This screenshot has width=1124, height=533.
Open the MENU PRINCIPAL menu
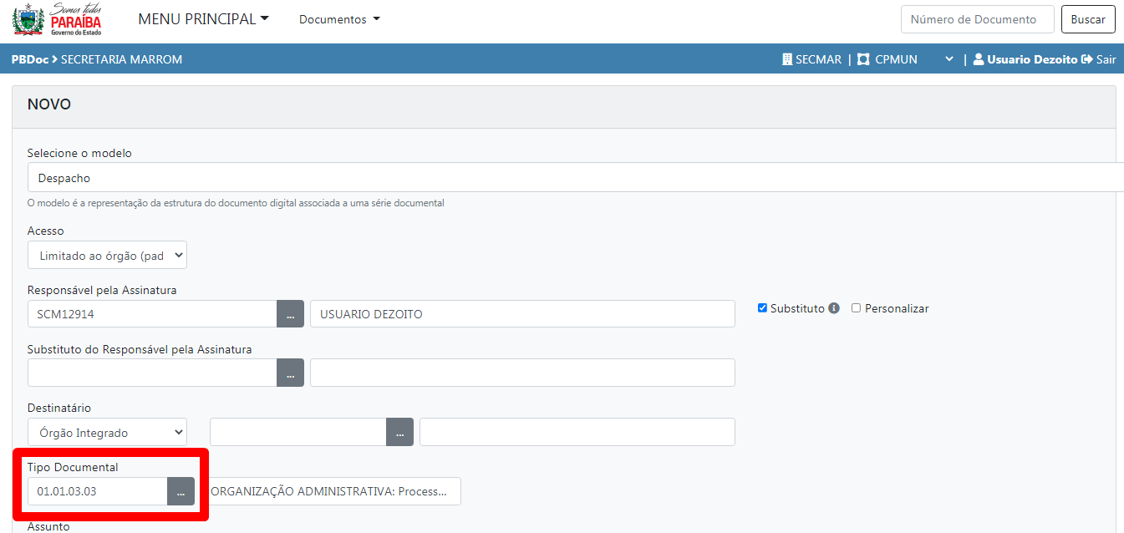203,19
